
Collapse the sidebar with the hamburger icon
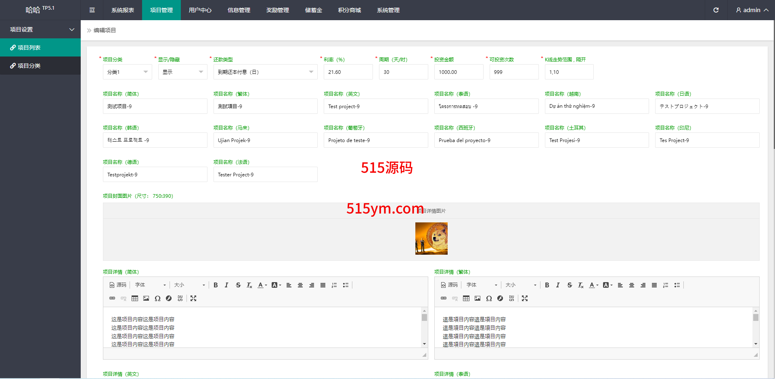(x=92, y=10)
